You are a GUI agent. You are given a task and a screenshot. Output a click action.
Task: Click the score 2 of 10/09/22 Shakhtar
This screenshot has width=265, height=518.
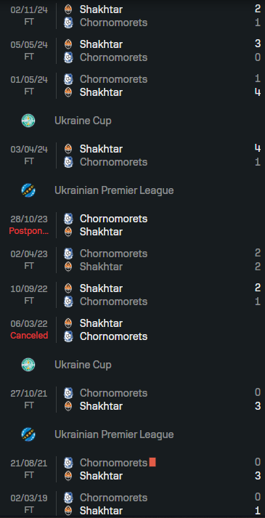(x=258, y=288)
